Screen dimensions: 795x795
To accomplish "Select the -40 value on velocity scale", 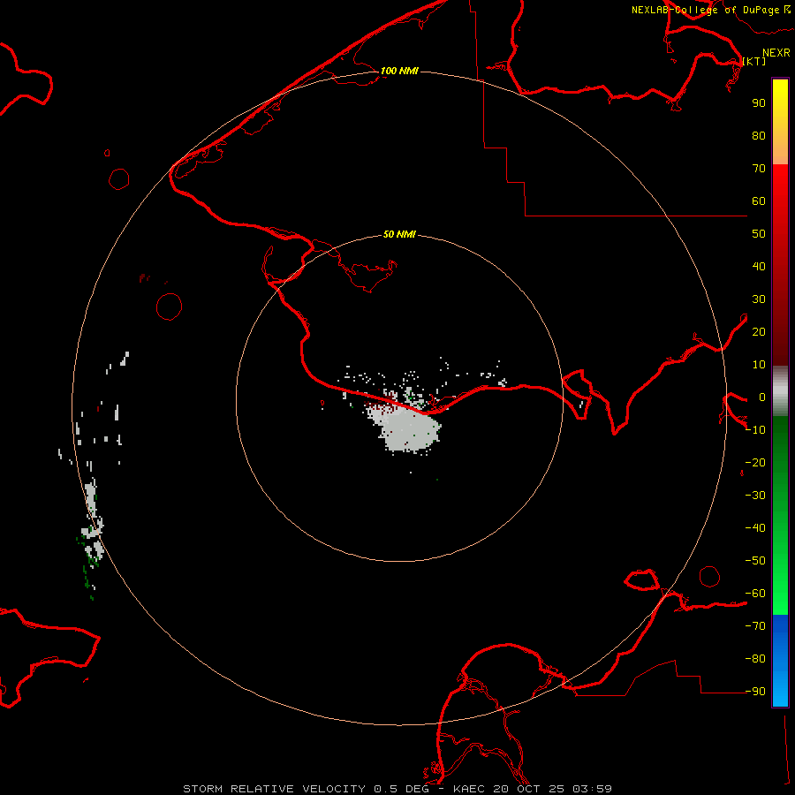I will click(755, 528).
